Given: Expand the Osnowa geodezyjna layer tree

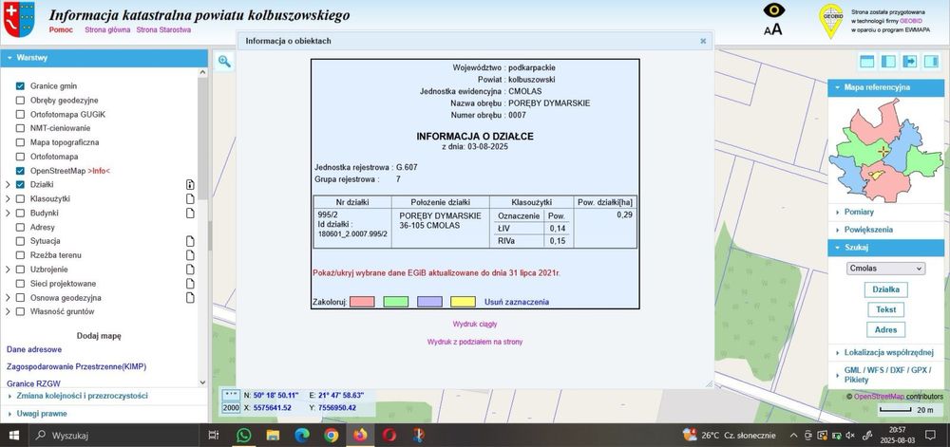Looking at the screenshot, I should point(8,298).
